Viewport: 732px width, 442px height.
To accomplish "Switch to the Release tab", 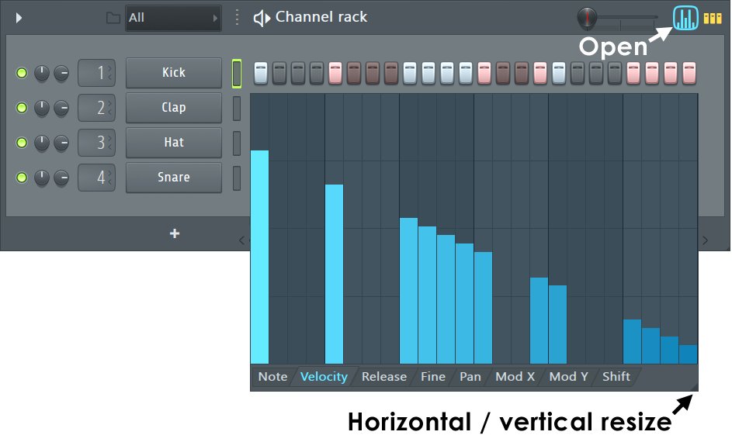I will coord(383,377).
